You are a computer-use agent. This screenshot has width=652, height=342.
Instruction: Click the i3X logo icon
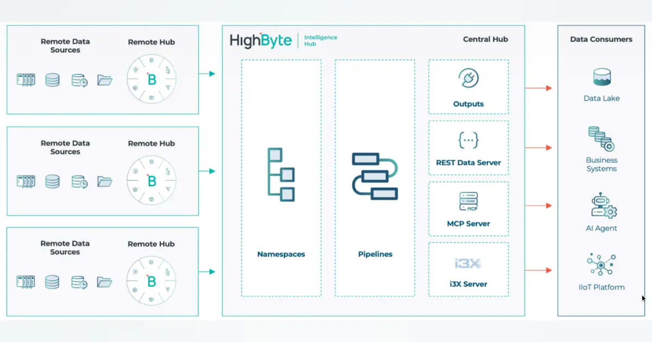pyautogui.click(x=468, y=264)
